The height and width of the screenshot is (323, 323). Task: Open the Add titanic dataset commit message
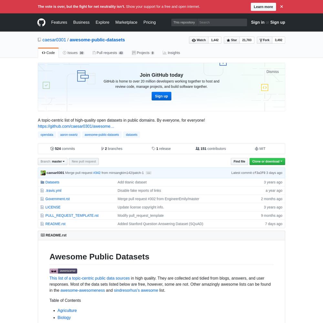pos(132,182)
